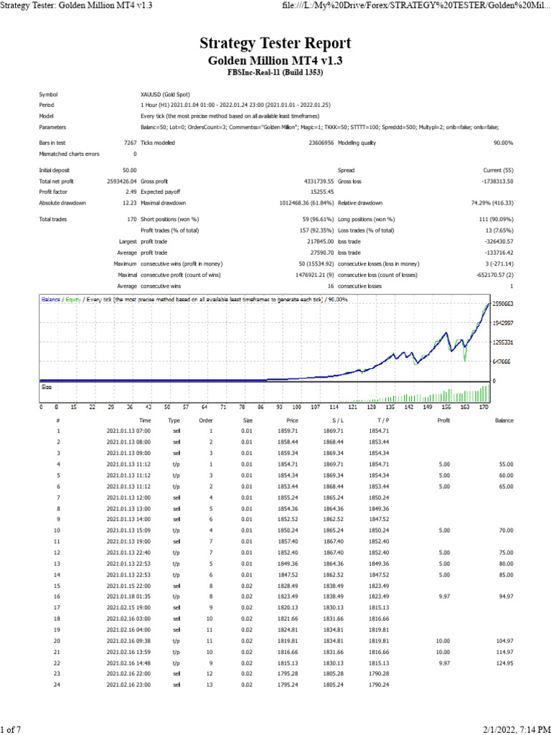551x735 pixels.
Task: Click the Period value starting '1 Hour (H1)'
Action: [x=235, y=105]
